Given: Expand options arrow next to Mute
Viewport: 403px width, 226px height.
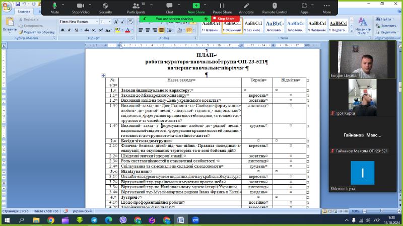Looking at the screenshot, I should (63, 5).
